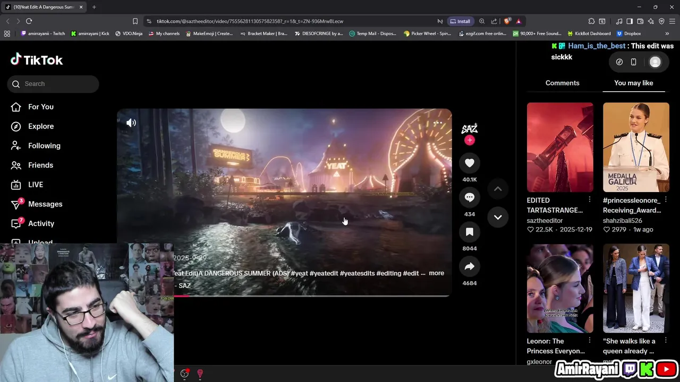680x382 pixels.
Task: Click the browser back arrow
Action: tap(7, 21)
